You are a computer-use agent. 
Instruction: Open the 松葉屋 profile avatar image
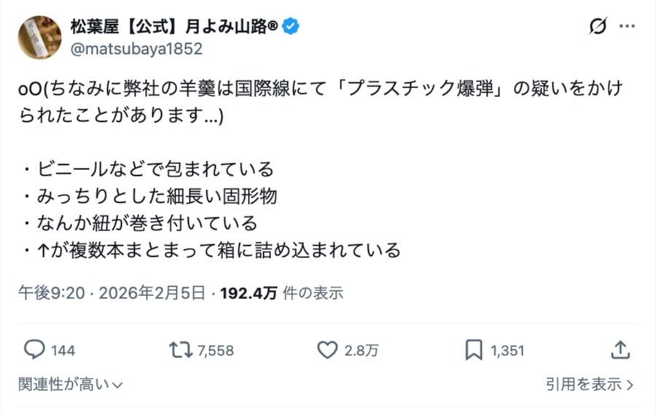coord(39,37)
